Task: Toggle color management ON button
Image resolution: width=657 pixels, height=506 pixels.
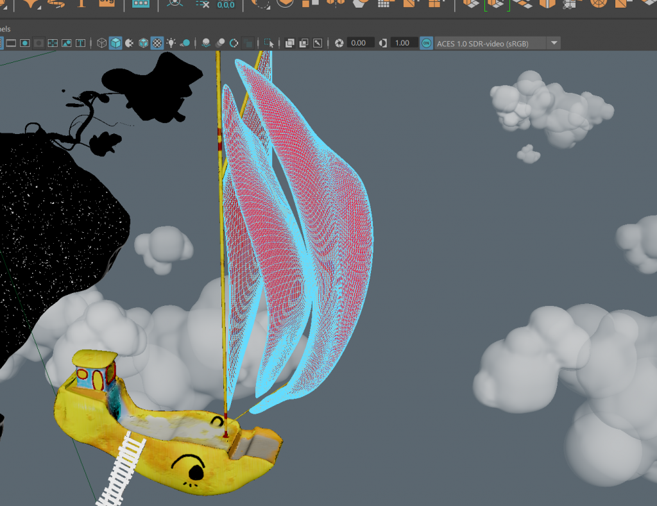Action: coord(426,43)
